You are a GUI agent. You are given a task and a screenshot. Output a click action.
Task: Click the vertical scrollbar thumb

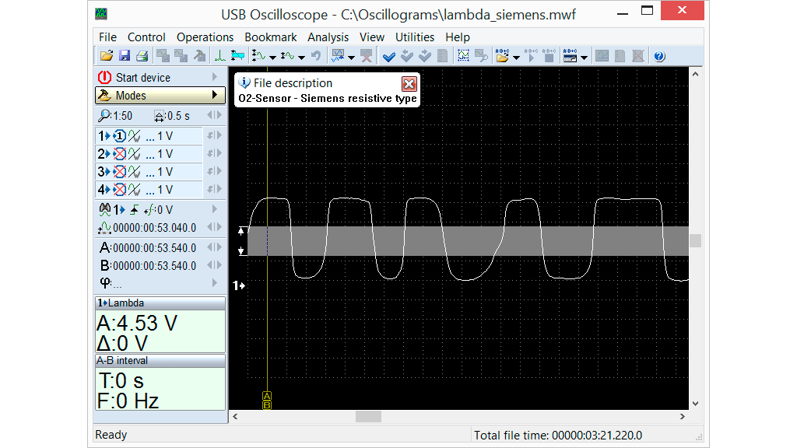[695, 241]
